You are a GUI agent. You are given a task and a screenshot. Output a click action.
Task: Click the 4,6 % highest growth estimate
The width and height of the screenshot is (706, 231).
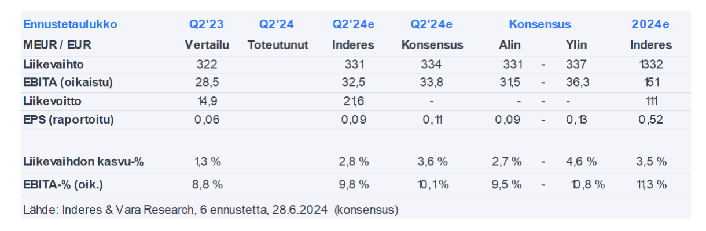[581, 162]
